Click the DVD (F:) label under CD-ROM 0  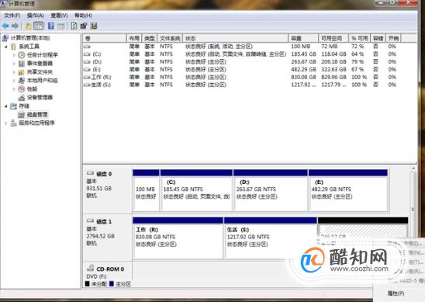coord(96,276)
